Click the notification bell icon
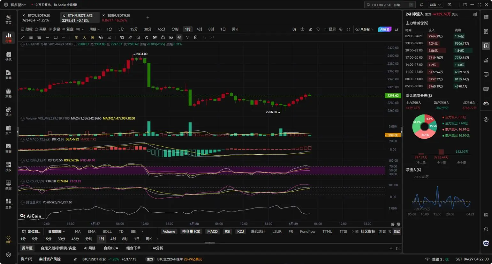 (x=421, y=5)
